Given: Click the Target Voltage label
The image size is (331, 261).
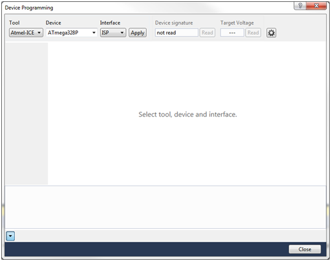Looking at the screenshot, I should [237, 23].
